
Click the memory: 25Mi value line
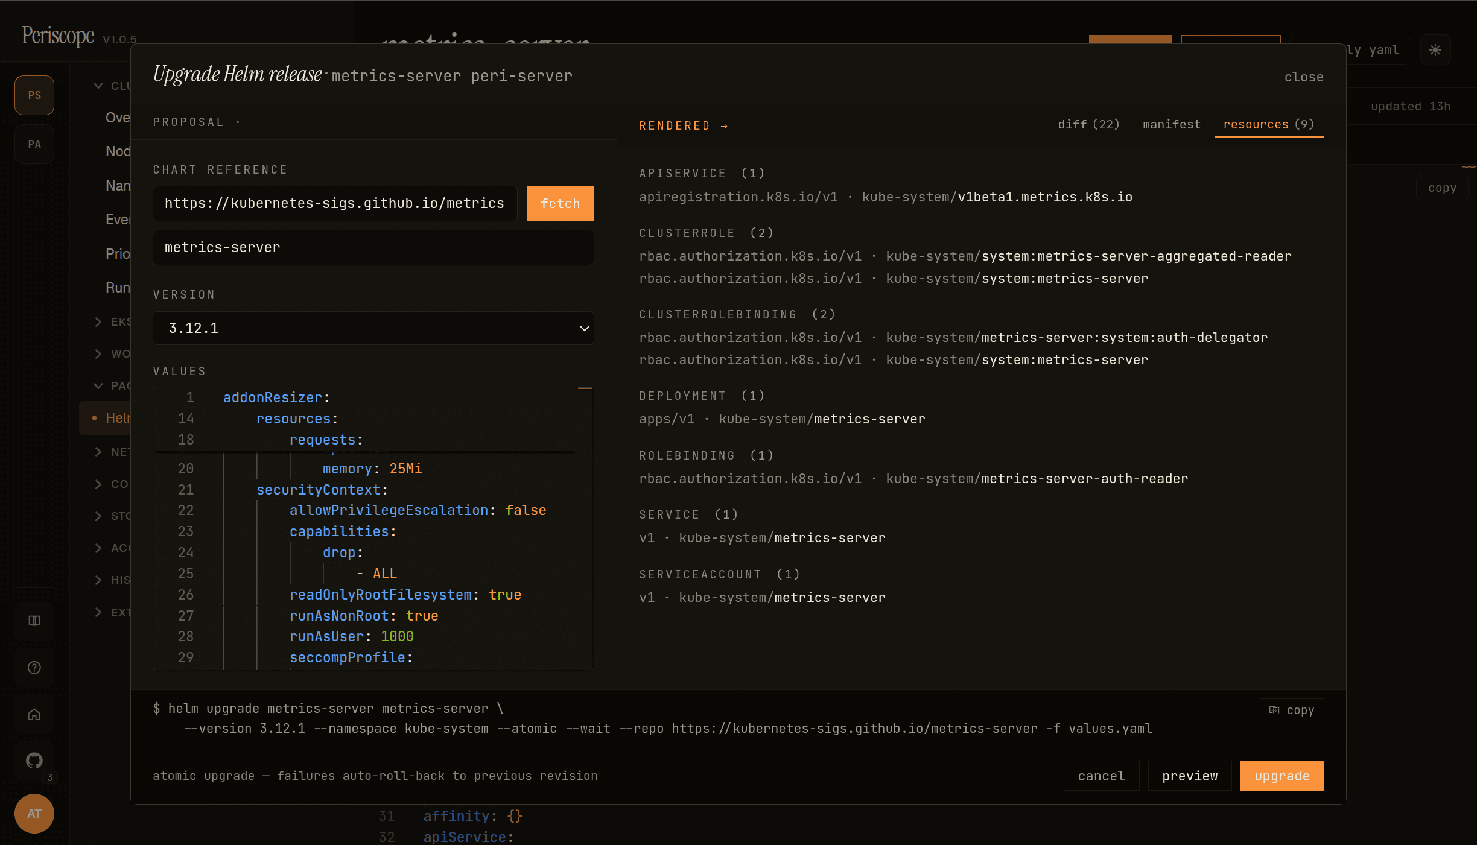tap(373, 469)
